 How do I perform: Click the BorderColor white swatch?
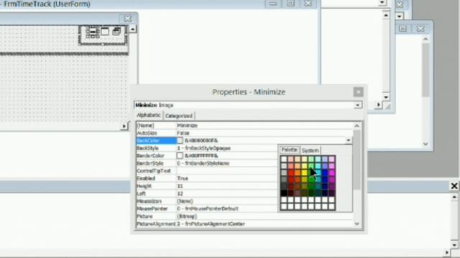(180, 156)
